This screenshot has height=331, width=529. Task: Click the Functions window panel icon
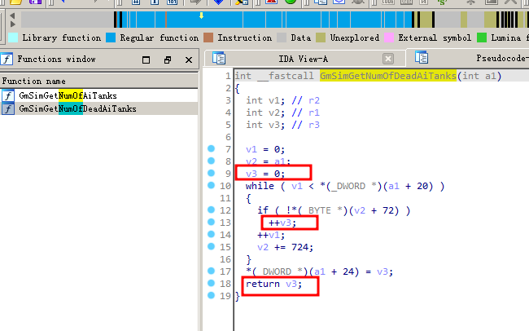(7, 59)
